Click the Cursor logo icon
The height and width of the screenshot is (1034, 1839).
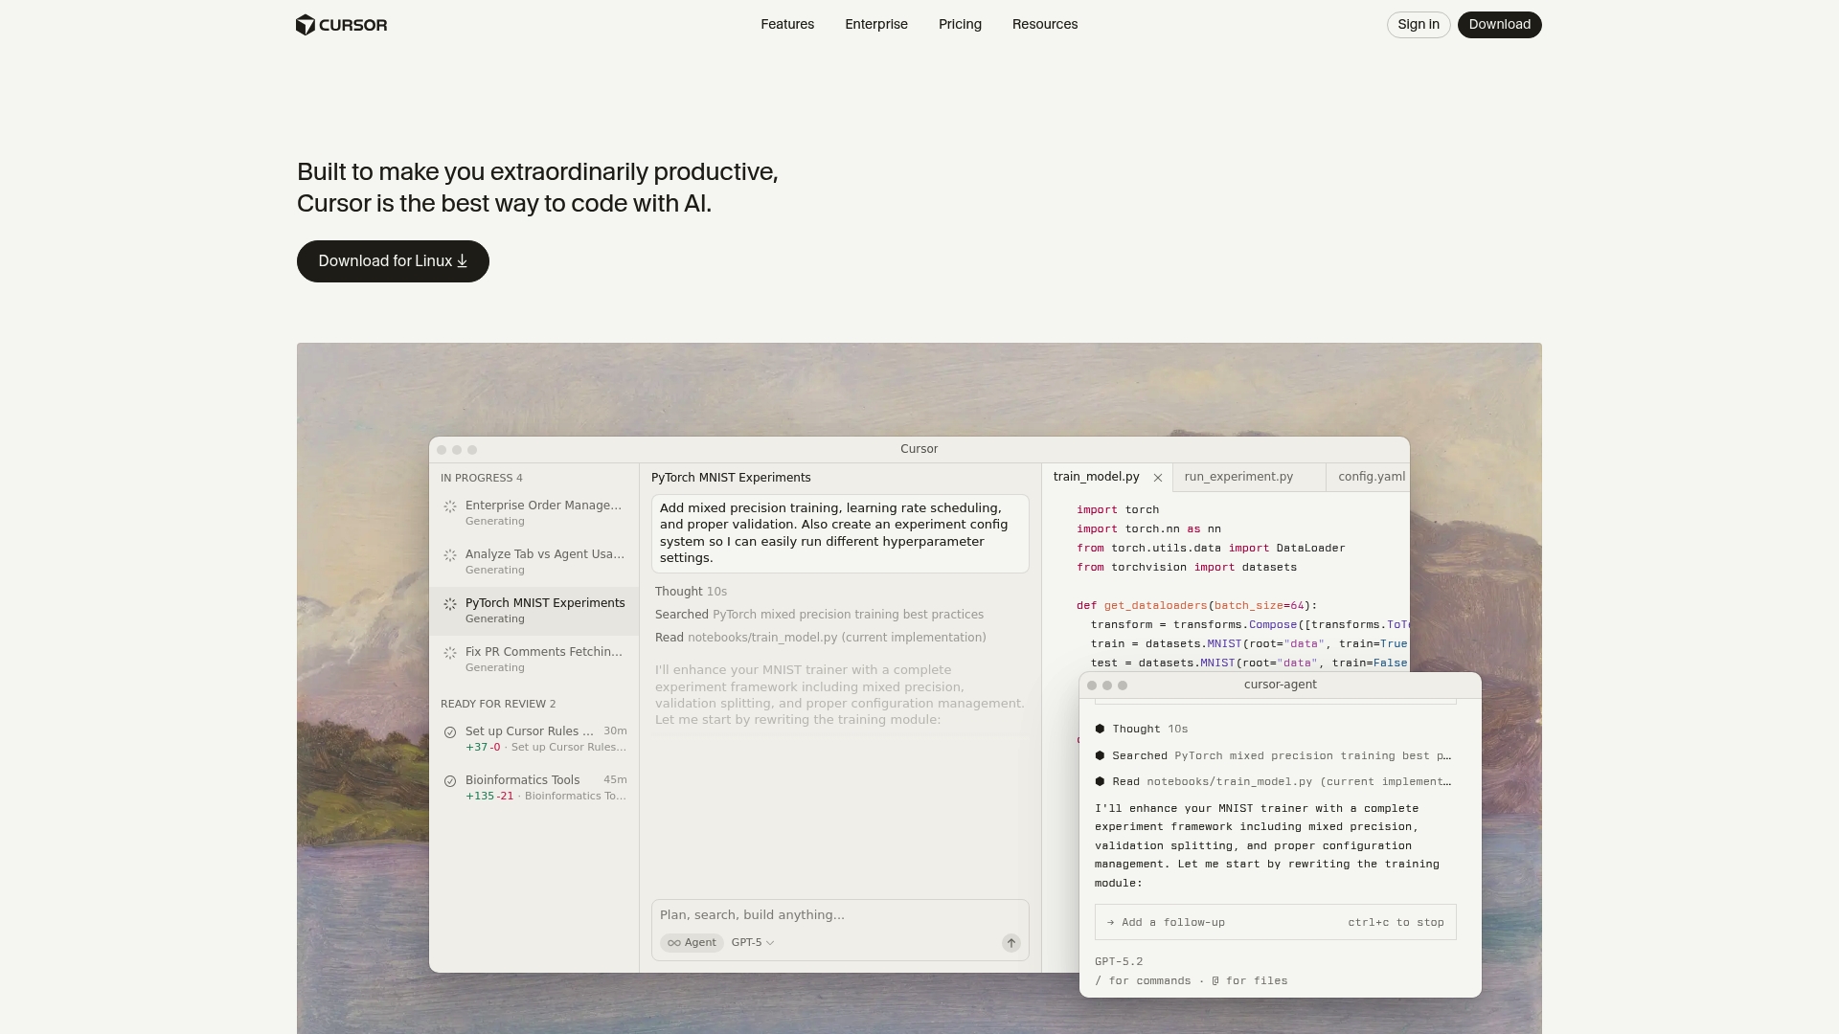click(x=306, y=25)
